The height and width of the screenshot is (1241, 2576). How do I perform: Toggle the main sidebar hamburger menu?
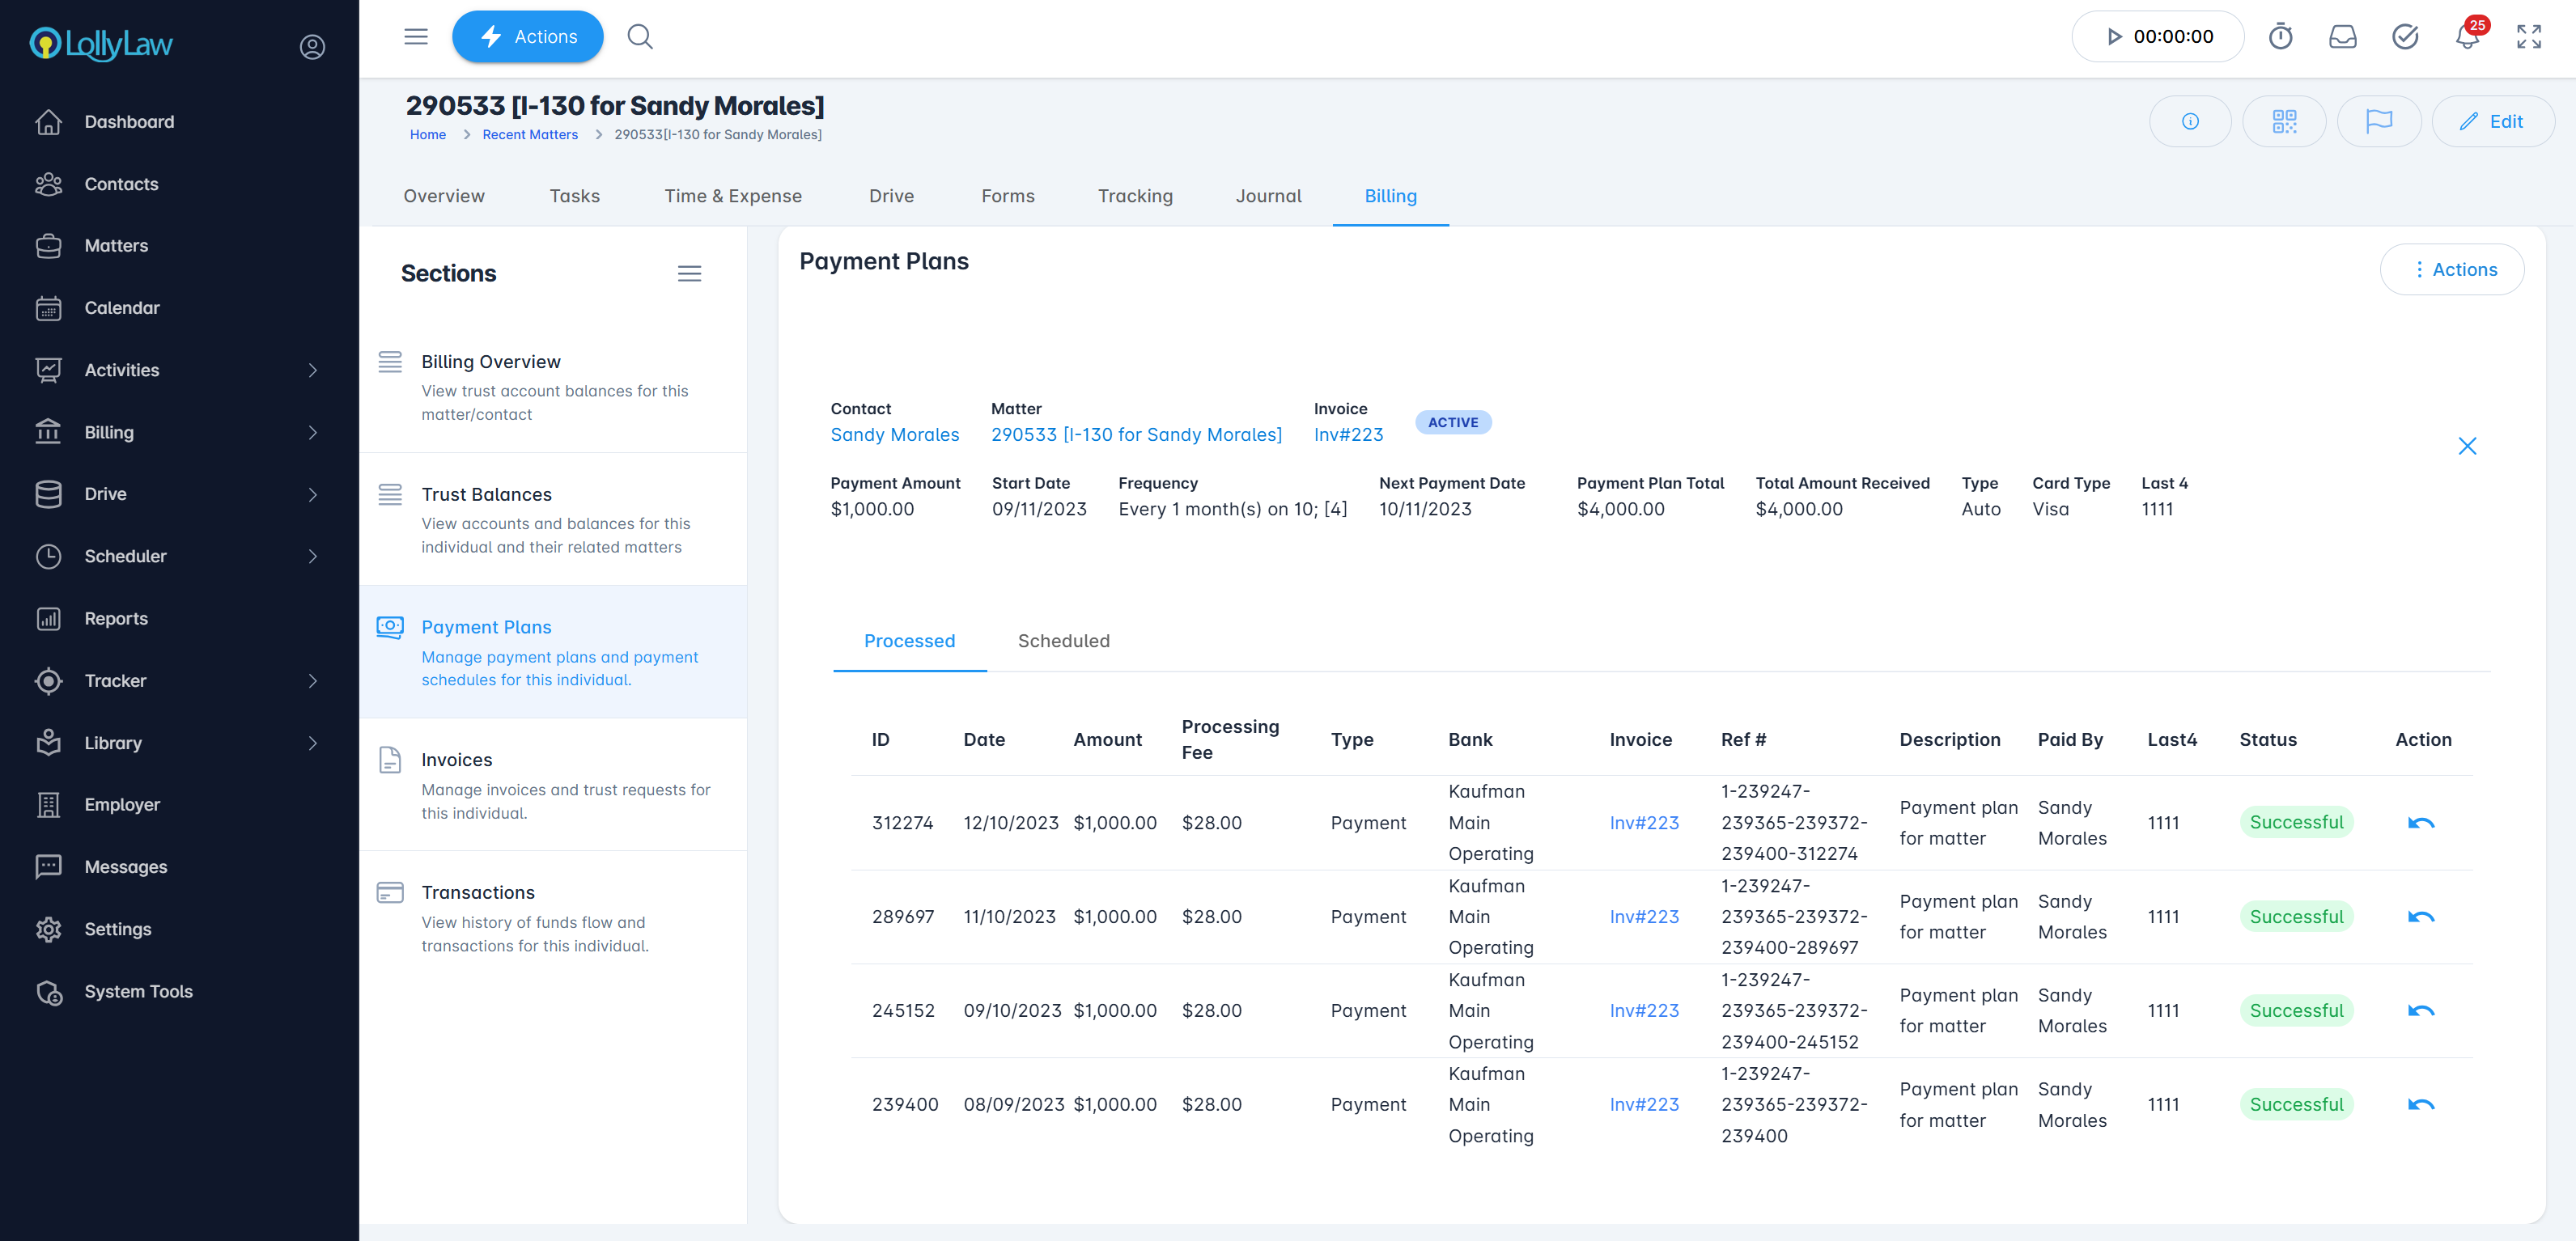coord(416,37)
